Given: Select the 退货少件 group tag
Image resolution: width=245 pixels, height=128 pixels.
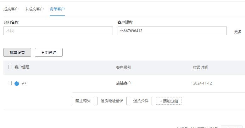Looking at the screenshot, I should (x=141, y=101).
